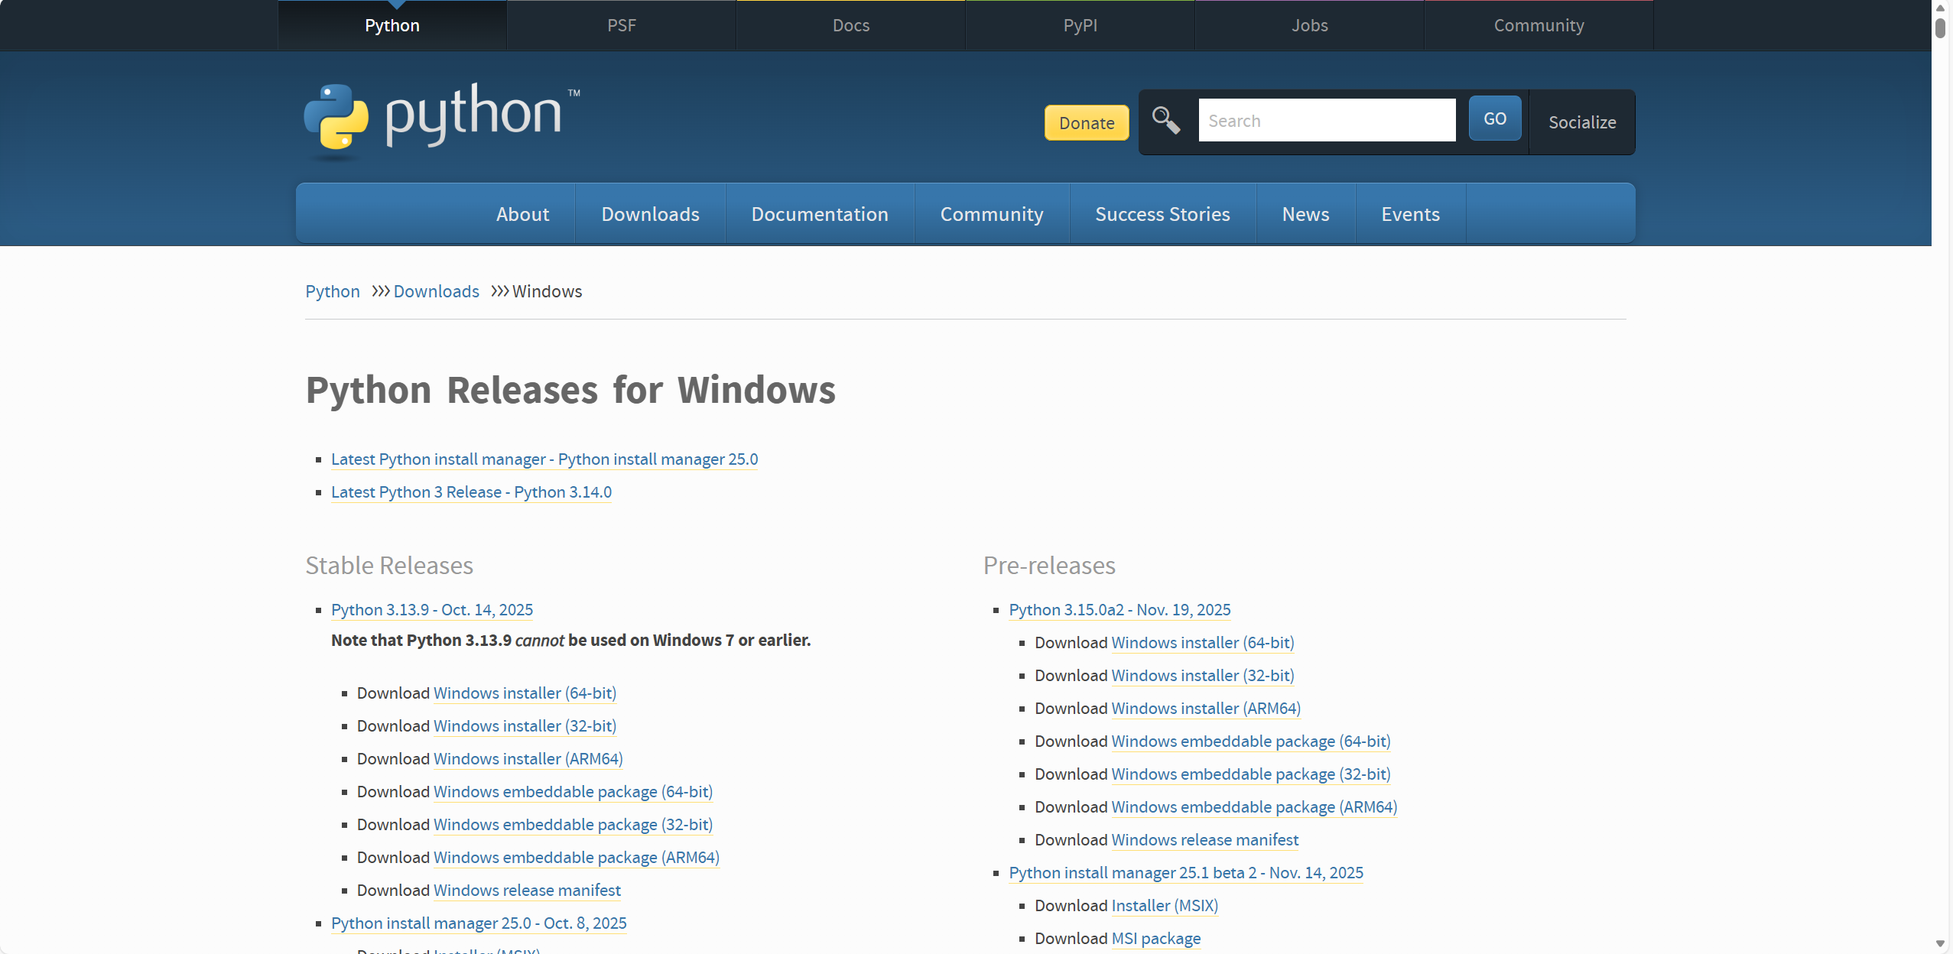The image size is (1953, 954).
Task: Switch to the Docs top tab
Action: click(850, 25)
